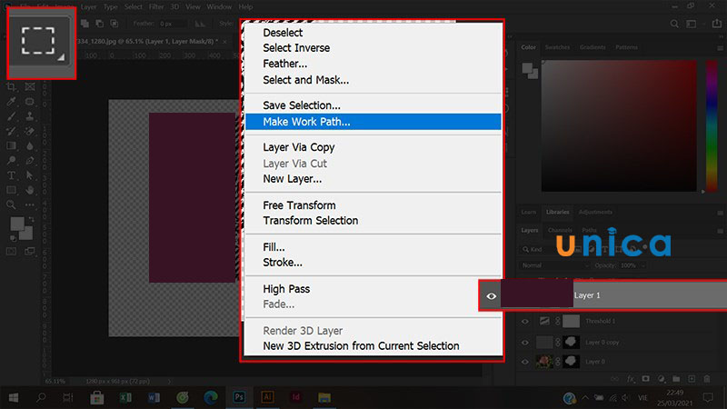Select the Crop tool
The width and height of the screenshot is (727, 409).
point(12,87)
